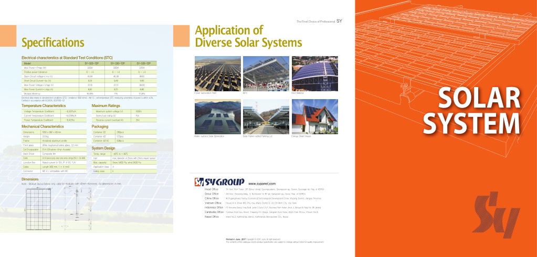
Task: Click the 'Specifications' page heading
Action: 52,42
